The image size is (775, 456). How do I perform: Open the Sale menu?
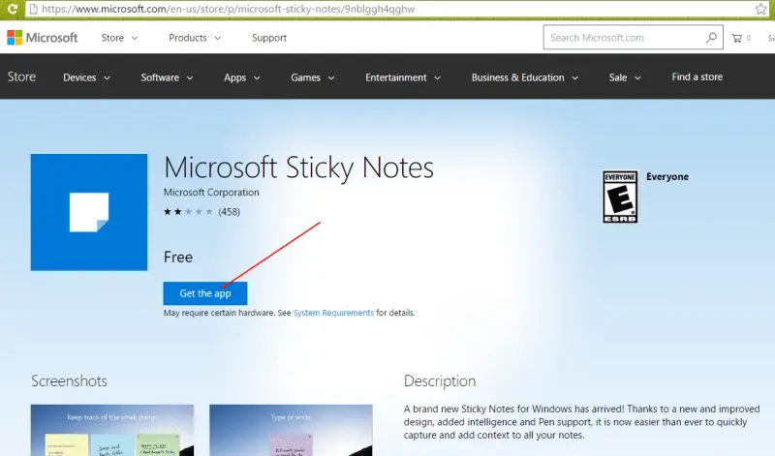click(x=625, y=77)
